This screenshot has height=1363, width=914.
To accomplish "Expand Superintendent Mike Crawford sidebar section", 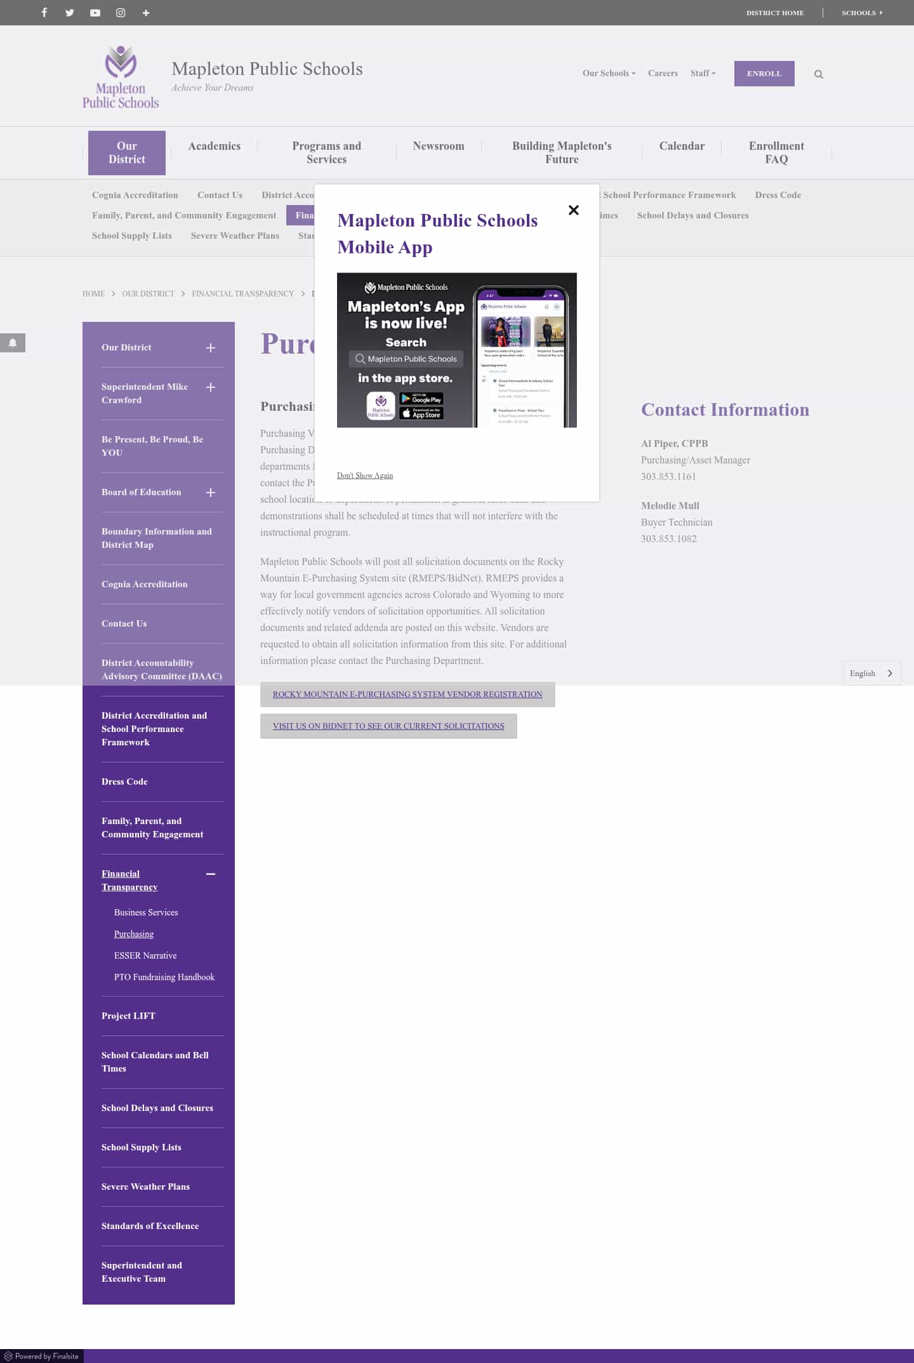I will (x=211, y=387).
